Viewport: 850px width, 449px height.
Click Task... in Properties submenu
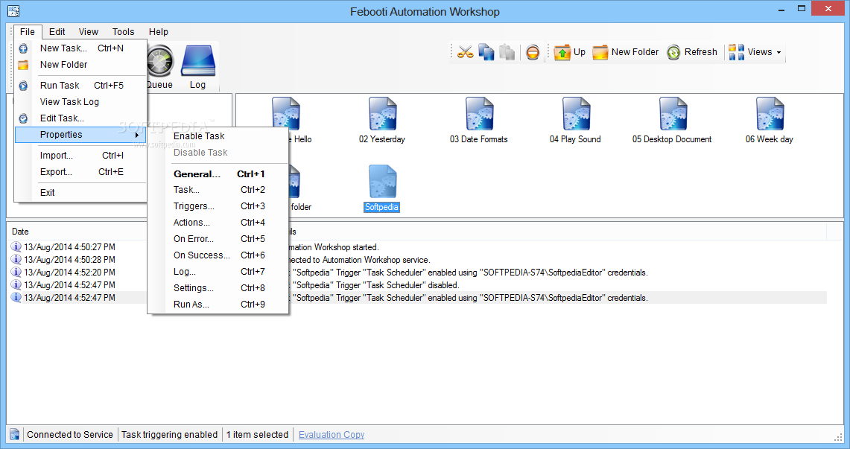tap(218, 190)
